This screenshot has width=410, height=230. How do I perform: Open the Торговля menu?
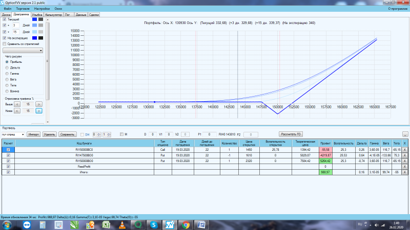(x=23, y=9)
